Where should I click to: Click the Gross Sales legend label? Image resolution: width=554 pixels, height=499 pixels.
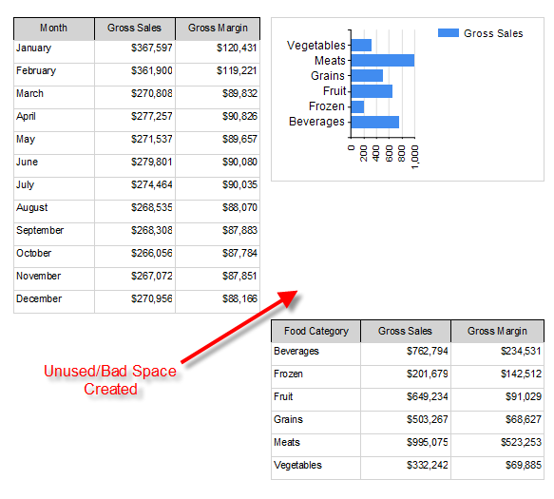point(493,33)
